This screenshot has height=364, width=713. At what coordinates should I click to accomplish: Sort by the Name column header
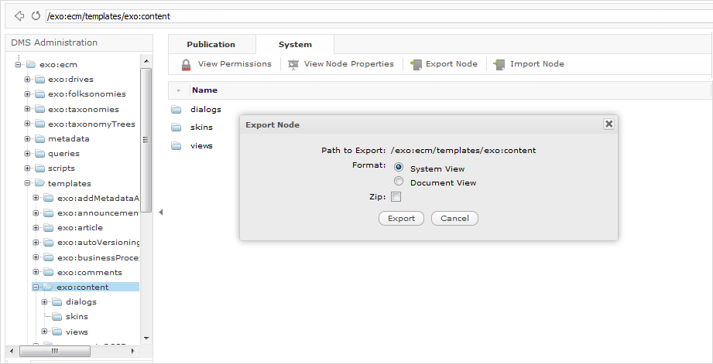coord(204,90)
